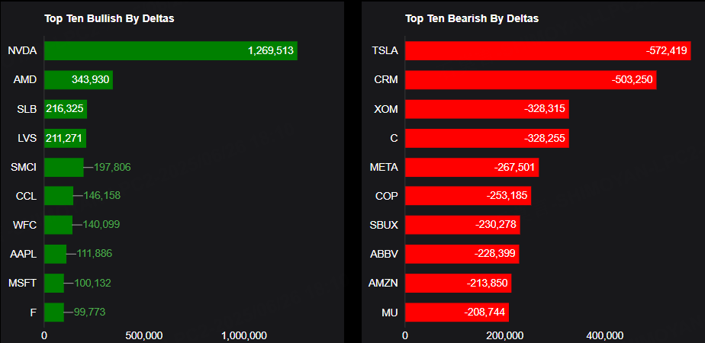Viewport: 705px width, 343px height.
Task: Select the LVS bullish bar
Action: pyautogui.click(x=65, y=138)
